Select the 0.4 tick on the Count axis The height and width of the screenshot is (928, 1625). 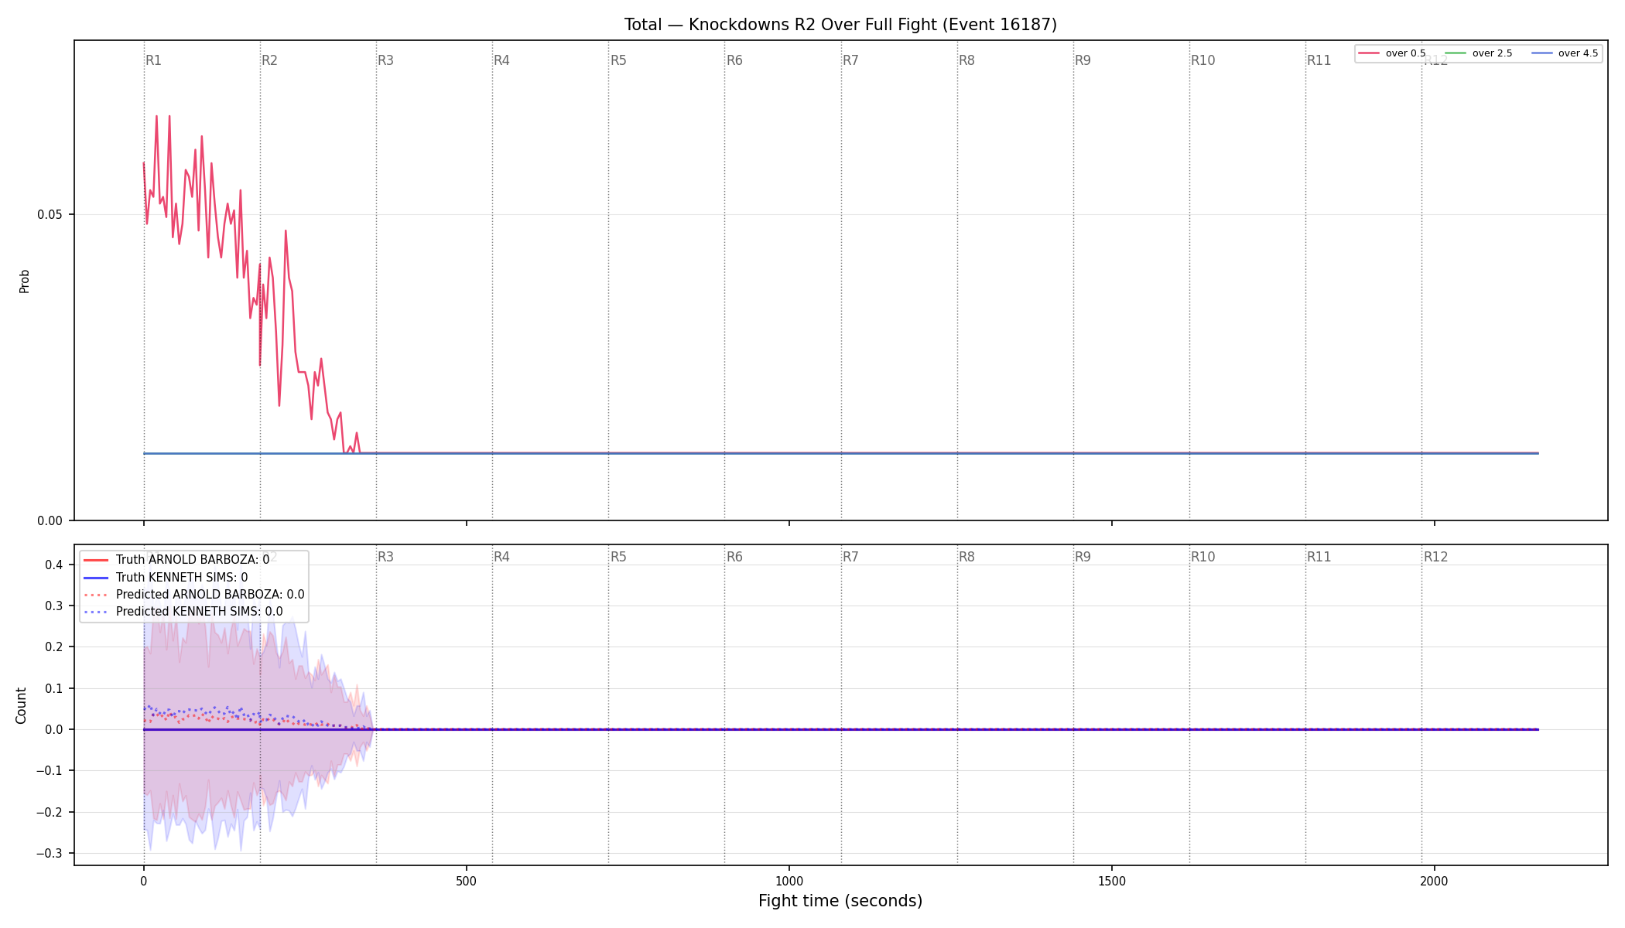tap(54, 565)
